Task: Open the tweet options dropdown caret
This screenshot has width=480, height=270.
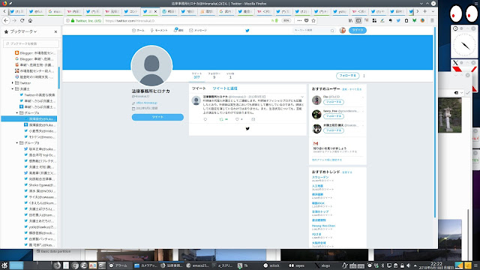Action: (302, 97)
